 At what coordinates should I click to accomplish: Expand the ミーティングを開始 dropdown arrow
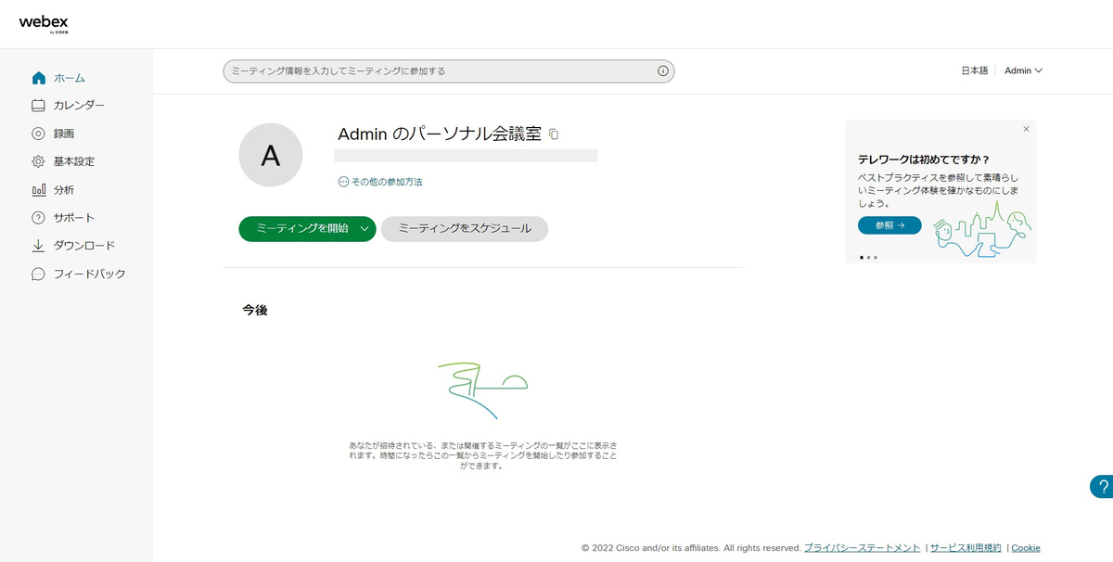click(365, 228)
